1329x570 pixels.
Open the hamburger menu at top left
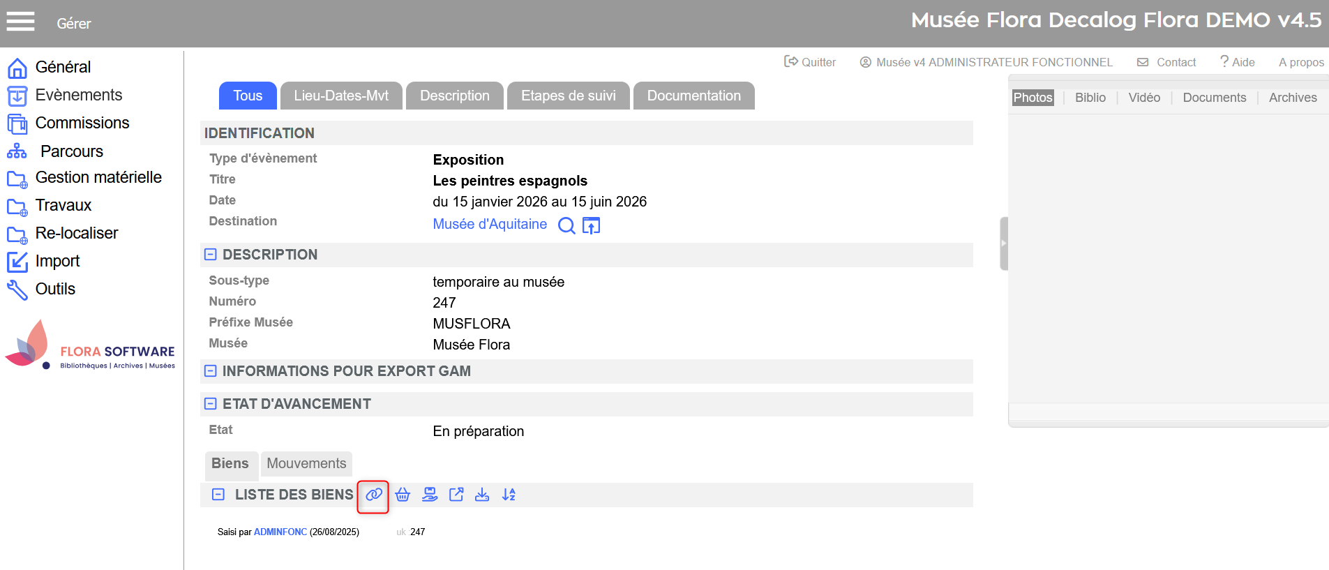pos(20,22)
